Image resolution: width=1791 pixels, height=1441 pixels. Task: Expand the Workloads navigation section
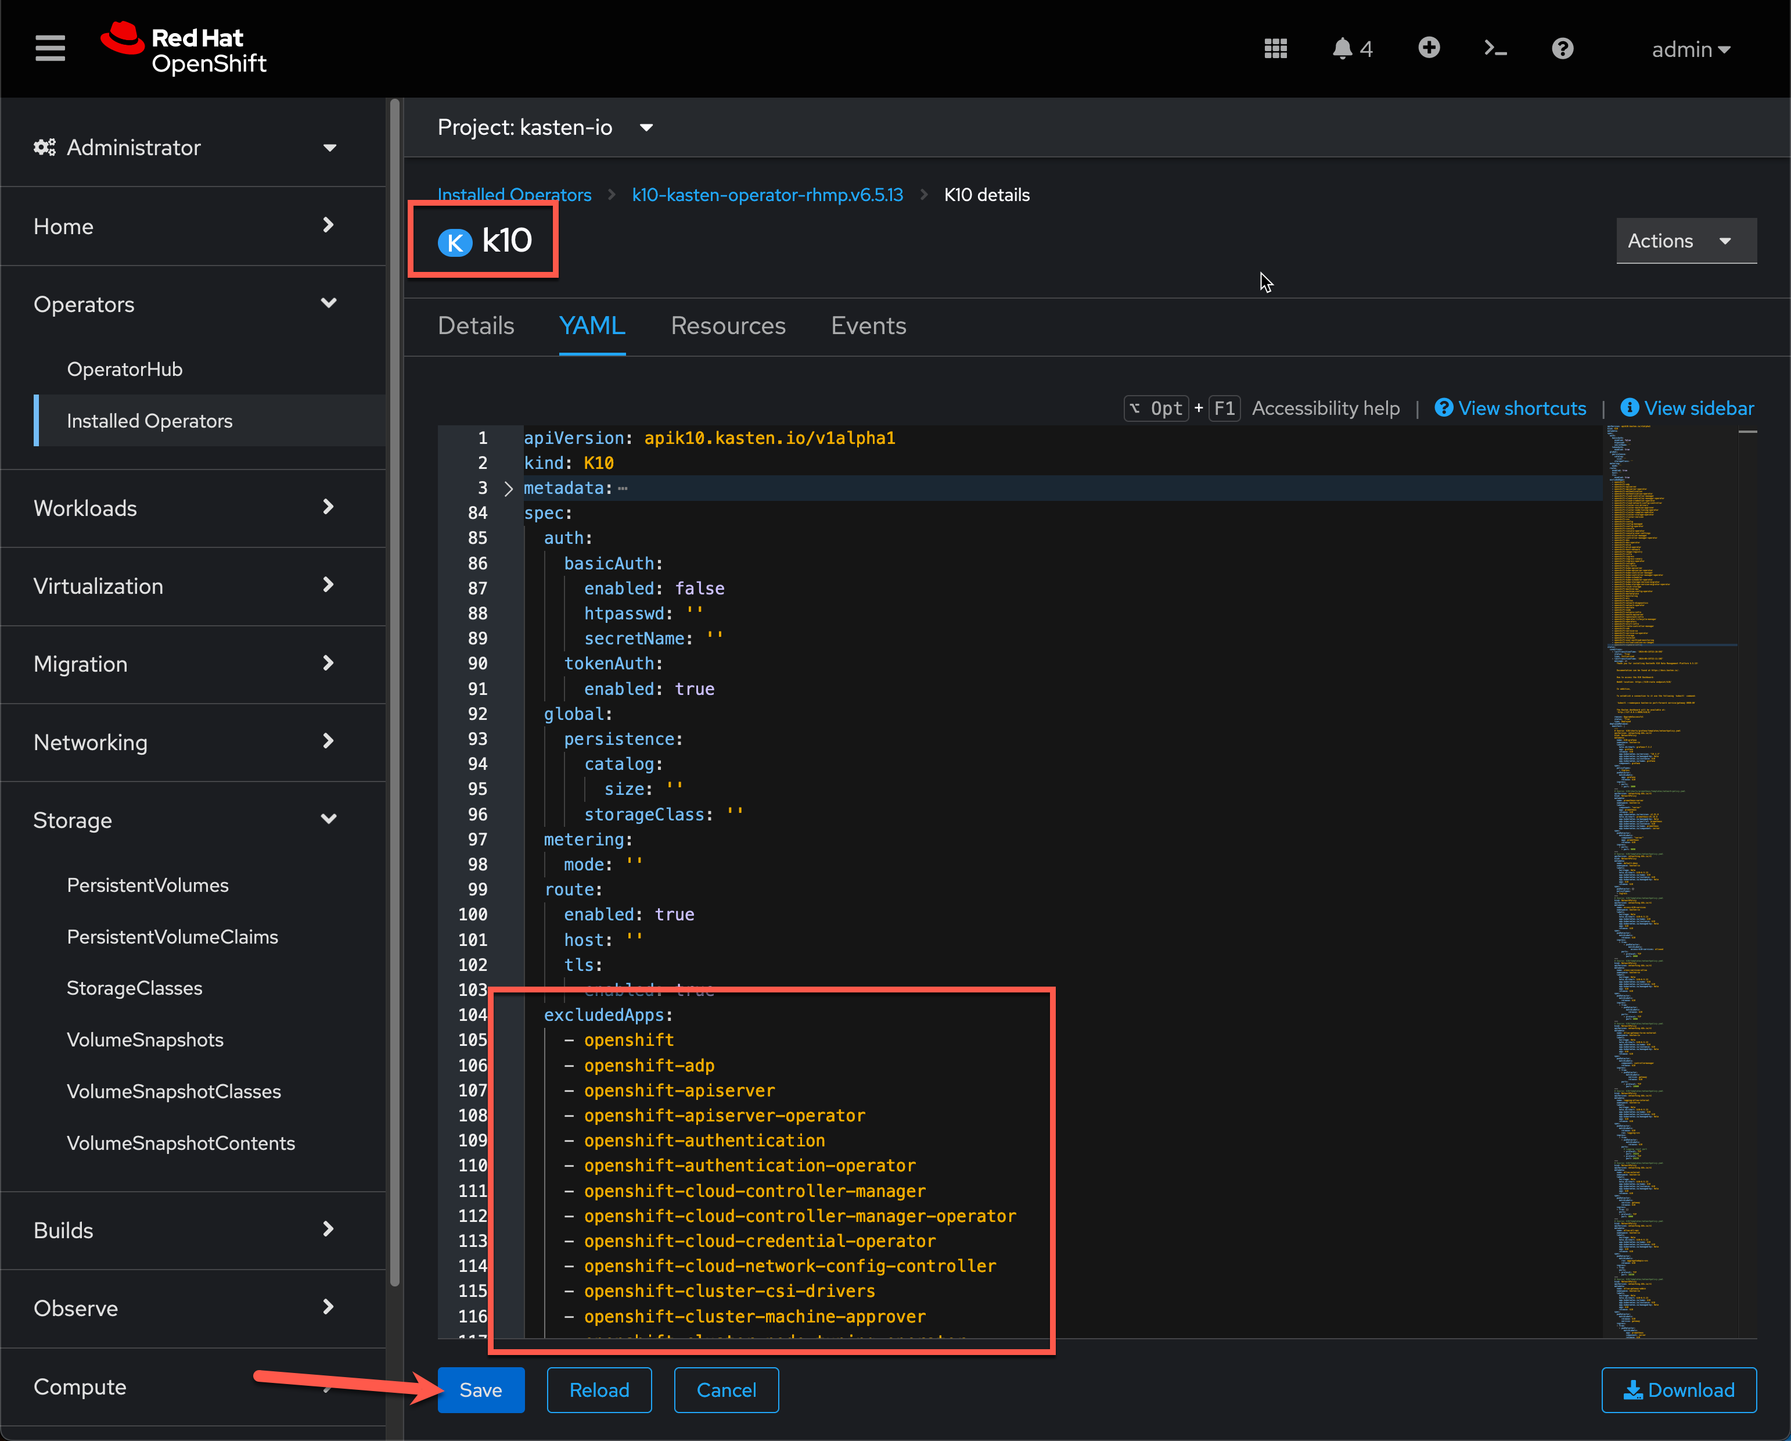[185, 508]
